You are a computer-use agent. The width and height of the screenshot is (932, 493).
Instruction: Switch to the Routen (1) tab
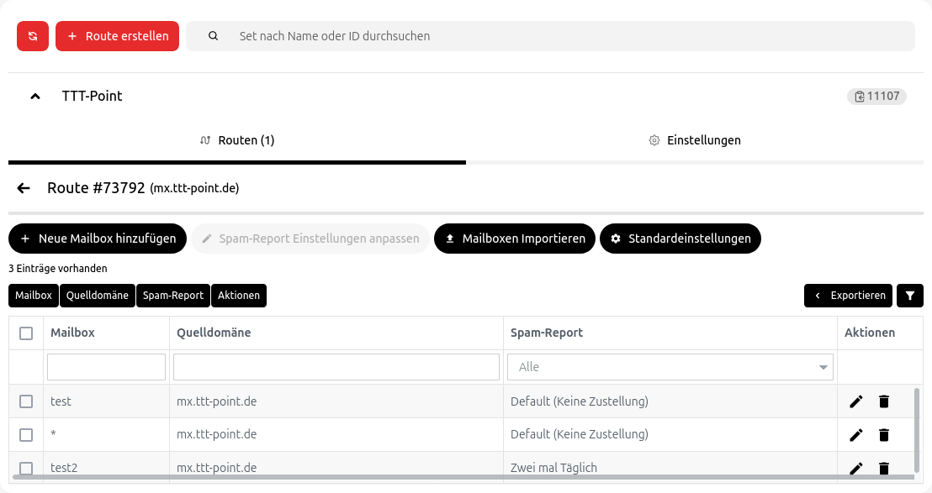click(237, 140)
